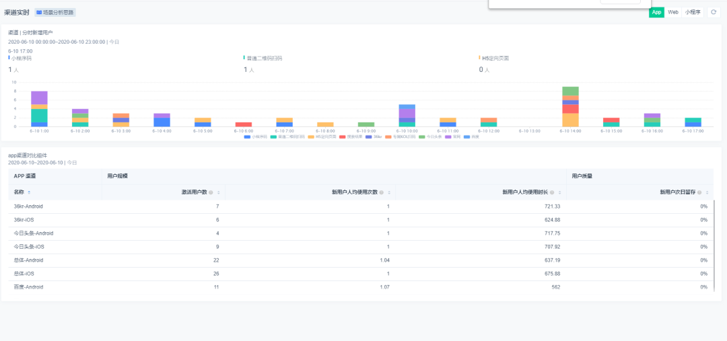Switch to the Web tab
The image size is (727, 341).
(x=672, y=12)
